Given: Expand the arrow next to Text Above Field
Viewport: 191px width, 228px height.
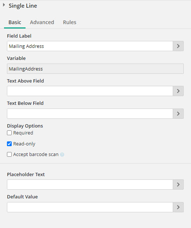Looking at the screenshot, I should 178,91.
